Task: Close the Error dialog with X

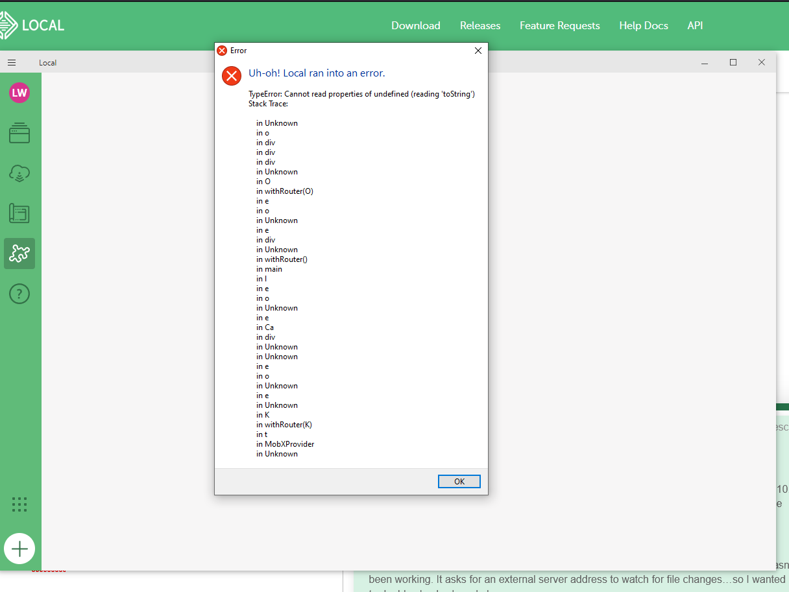Action: coord(478,51)
